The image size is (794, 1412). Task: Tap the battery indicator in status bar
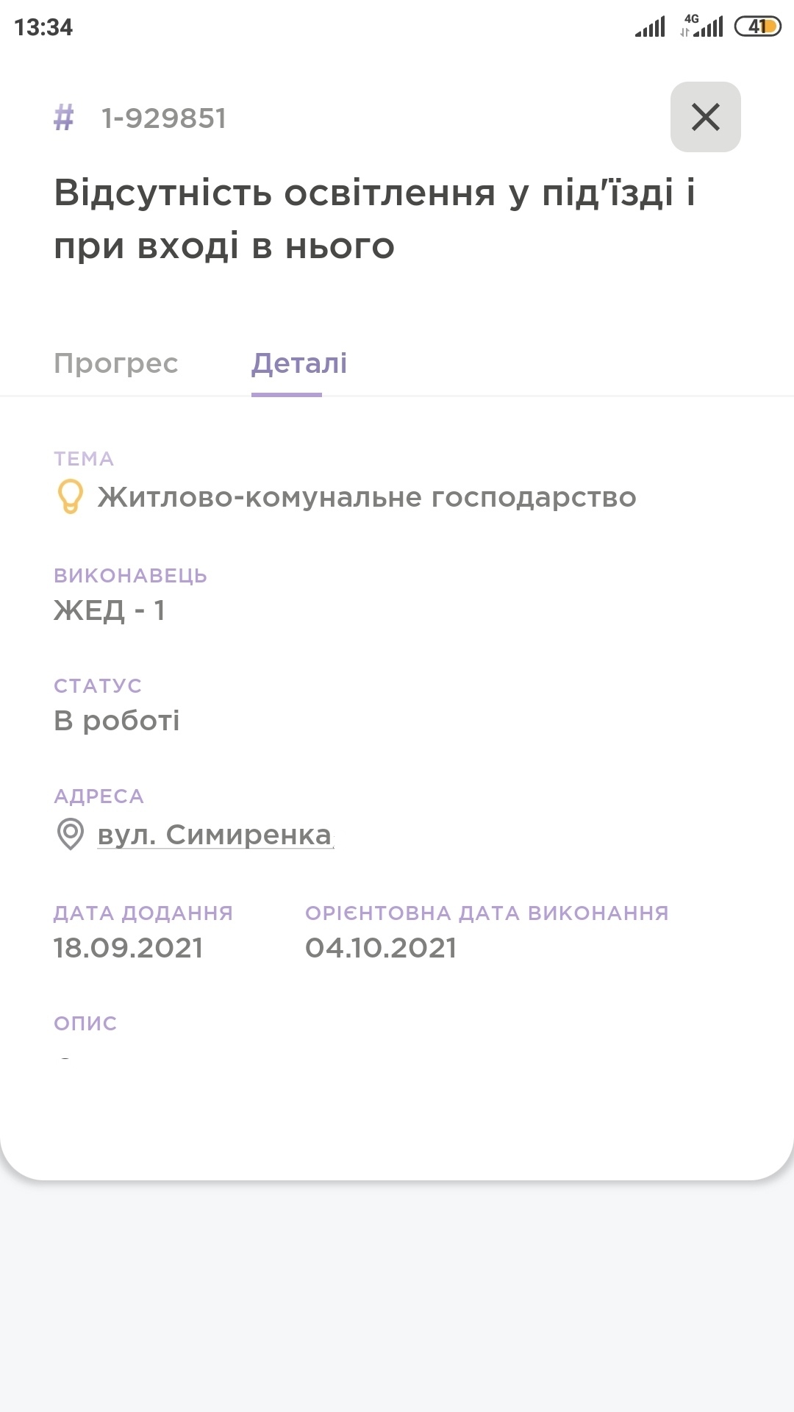(757, 27)
